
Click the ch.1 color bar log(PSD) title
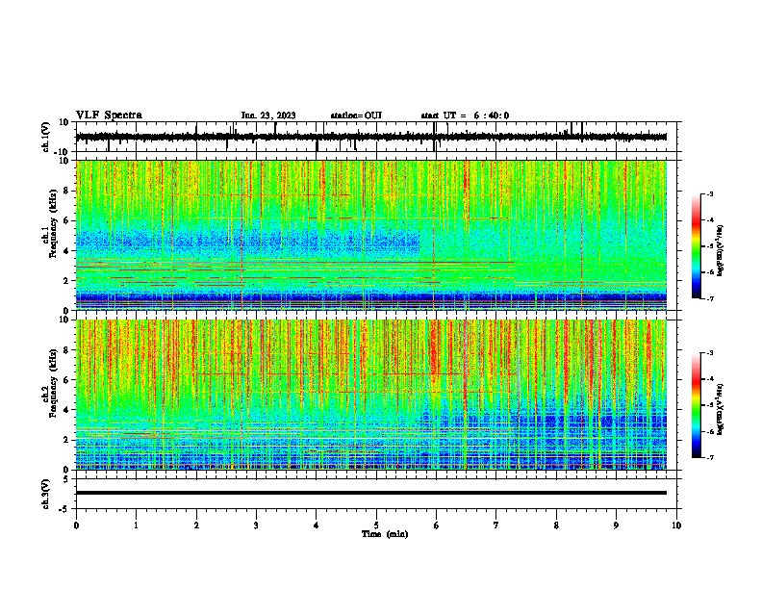[720, 251]
